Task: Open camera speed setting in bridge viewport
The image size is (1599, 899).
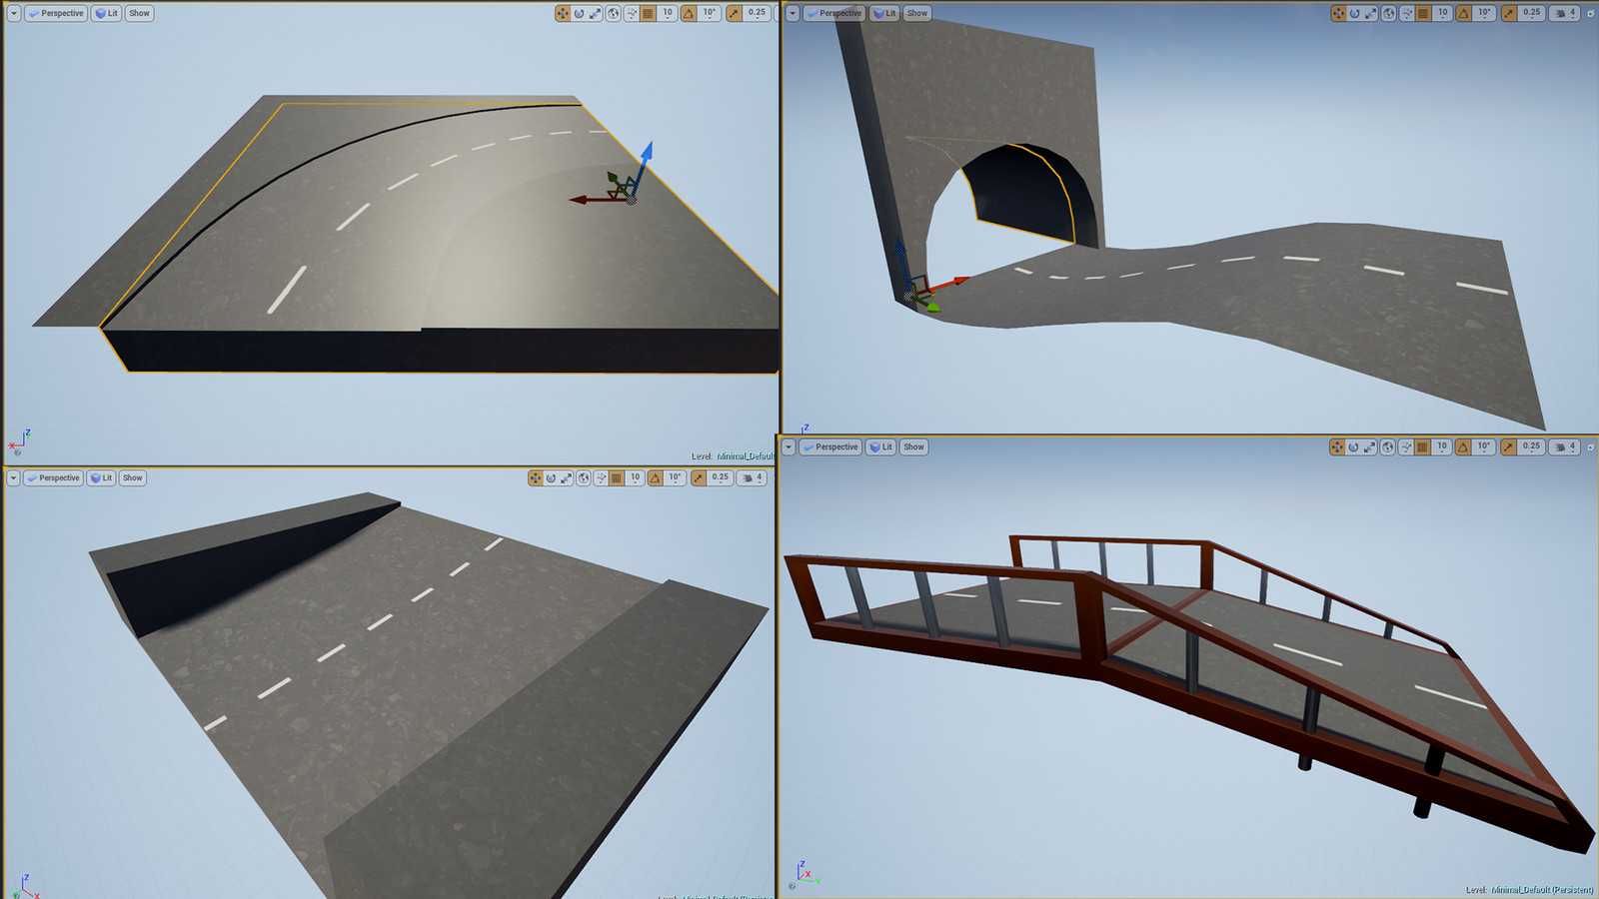Action: 1565,447
